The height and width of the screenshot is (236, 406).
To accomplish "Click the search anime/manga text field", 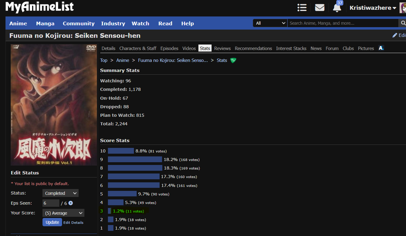I will 343,23.
